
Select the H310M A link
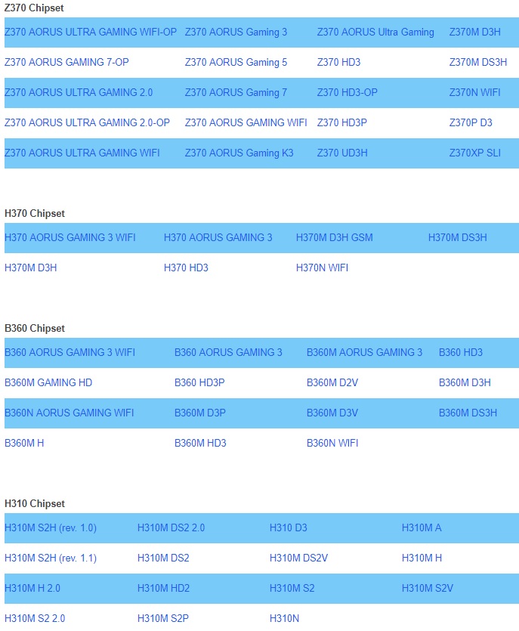coord(422,528)
